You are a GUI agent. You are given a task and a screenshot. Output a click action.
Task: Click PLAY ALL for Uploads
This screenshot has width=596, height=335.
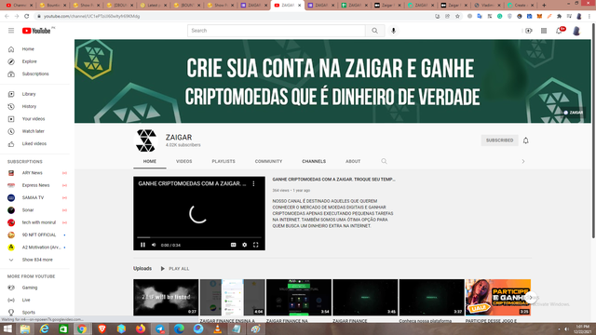coord(175,269)
